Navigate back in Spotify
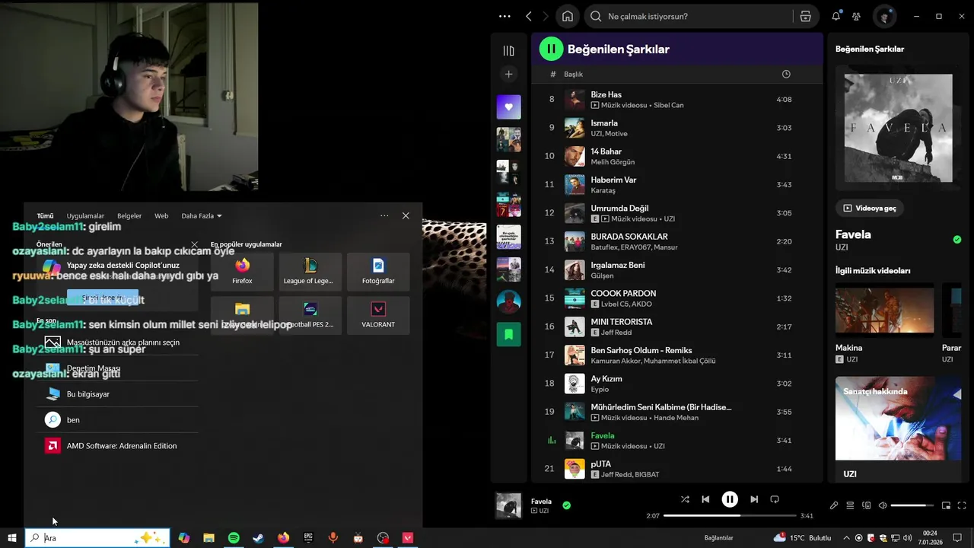 click(x=529, y=16)
